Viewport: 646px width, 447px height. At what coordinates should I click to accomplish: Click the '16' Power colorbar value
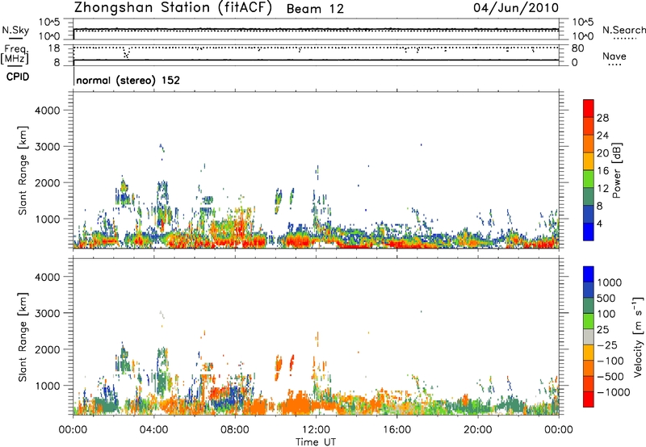[602, 171]
